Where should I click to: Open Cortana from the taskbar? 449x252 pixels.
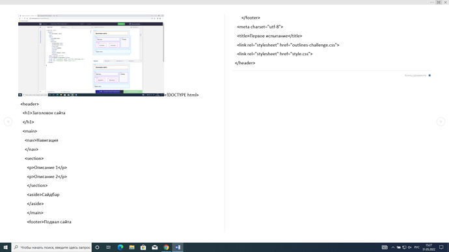click(98, 247)
